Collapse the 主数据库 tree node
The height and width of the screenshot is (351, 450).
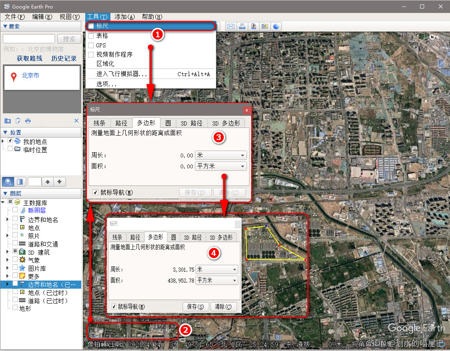pos(3,202)
